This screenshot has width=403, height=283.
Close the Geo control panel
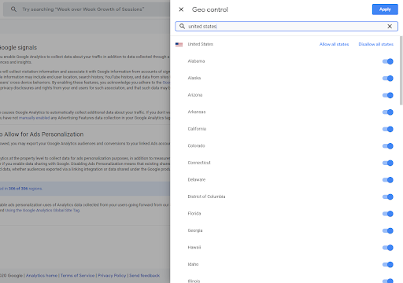181,9
